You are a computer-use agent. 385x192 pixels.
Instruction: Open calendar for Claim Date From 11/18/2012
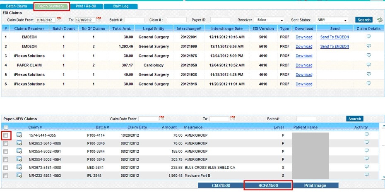coord(59,19)
